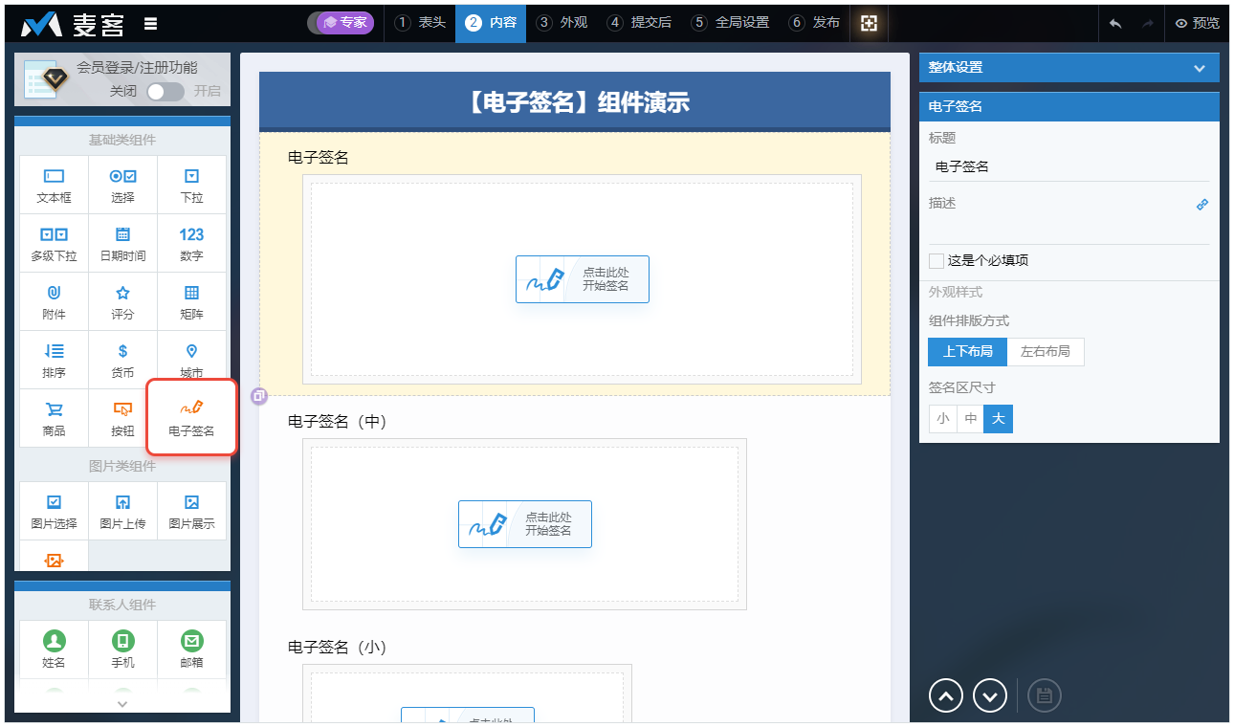
Task: Click the 描述 description input area
Action: click(x=1069, y=230)
